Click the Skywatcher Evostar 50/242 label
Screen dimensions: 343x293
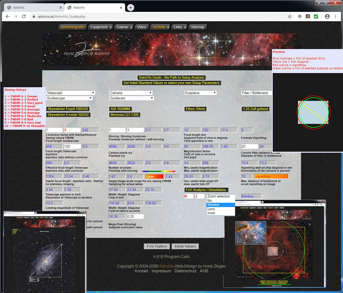click(x=68, y=115)
